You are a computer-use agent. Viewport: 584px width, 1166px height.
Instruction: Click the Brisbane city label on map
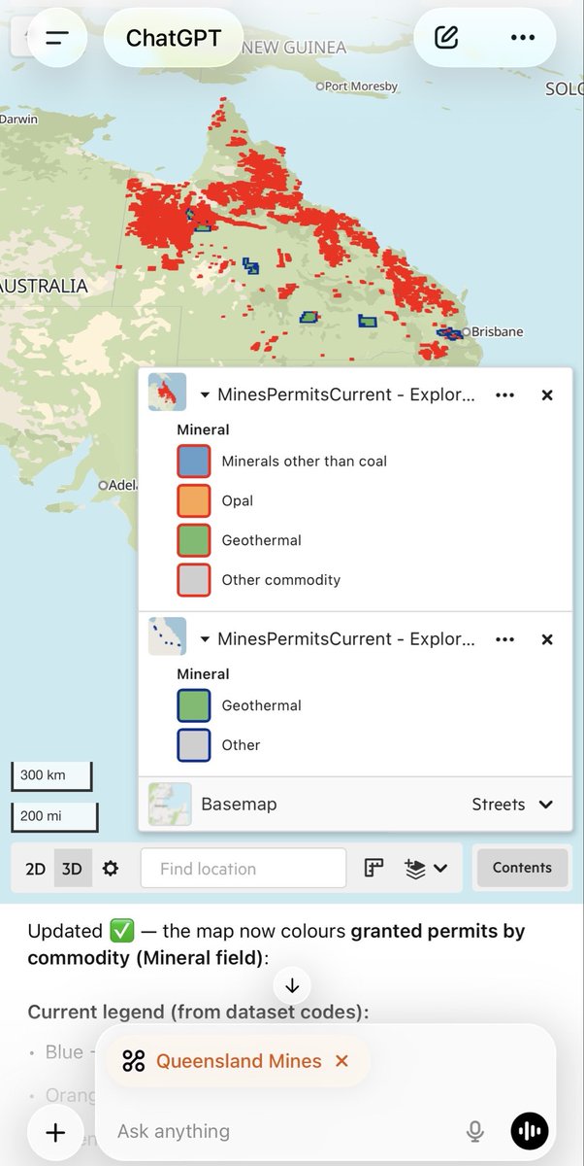coord(497,332)
